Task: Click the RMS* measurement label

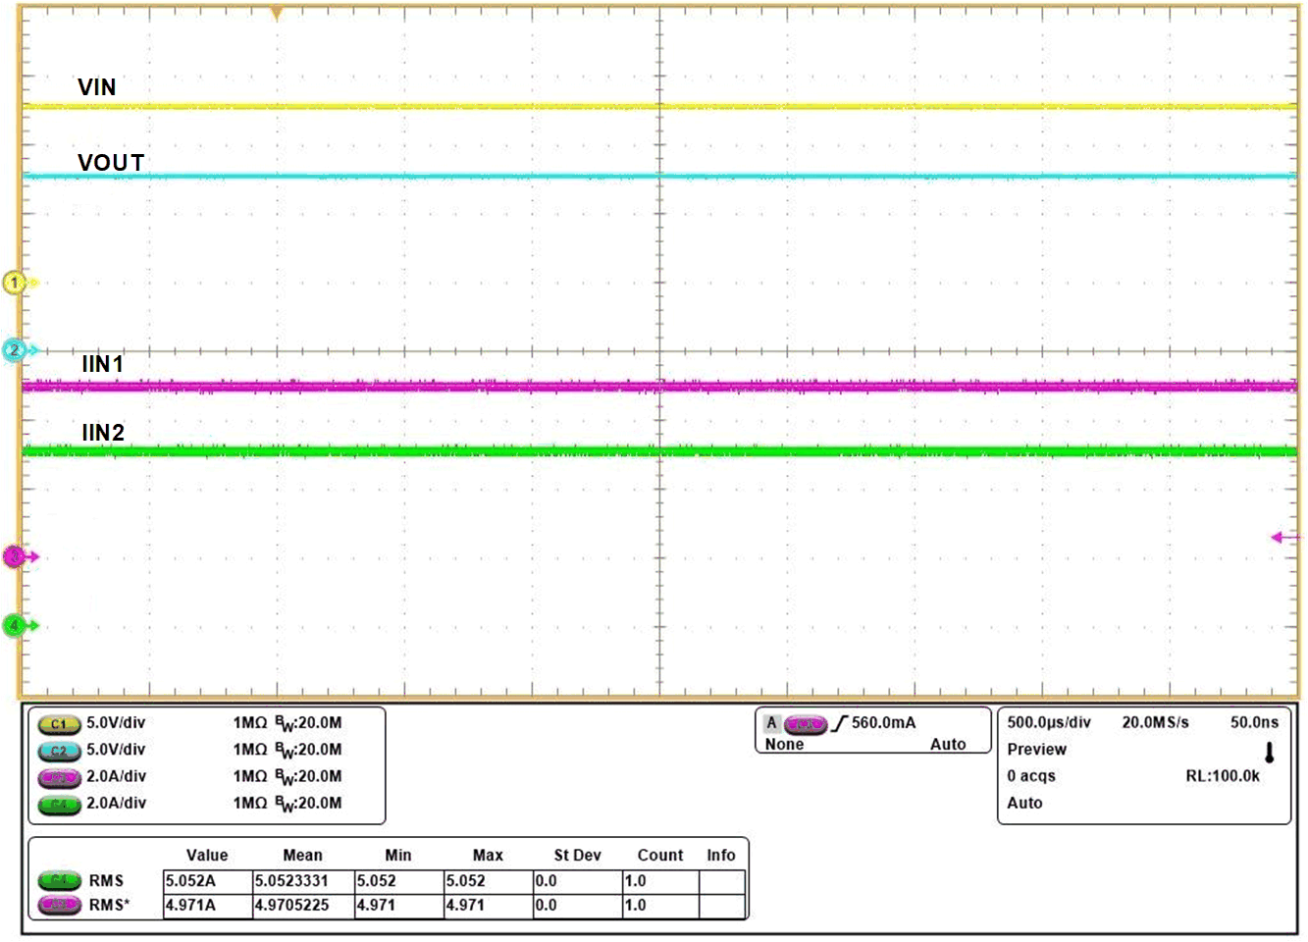Action: 109,906
